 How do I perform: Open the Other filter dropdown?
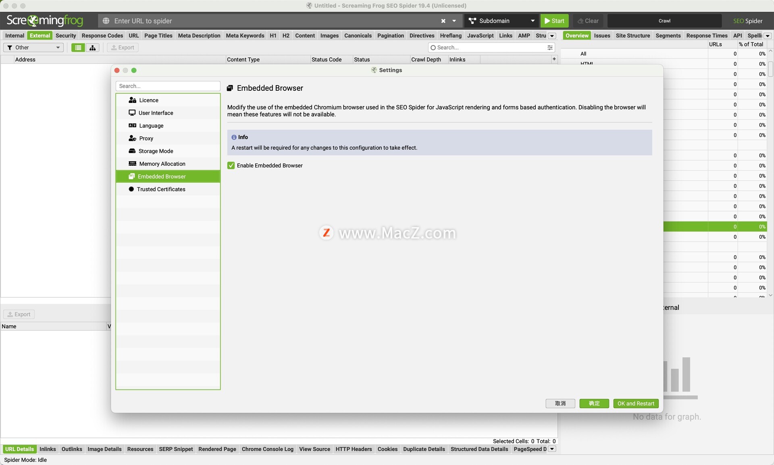[x=34, y=48]
